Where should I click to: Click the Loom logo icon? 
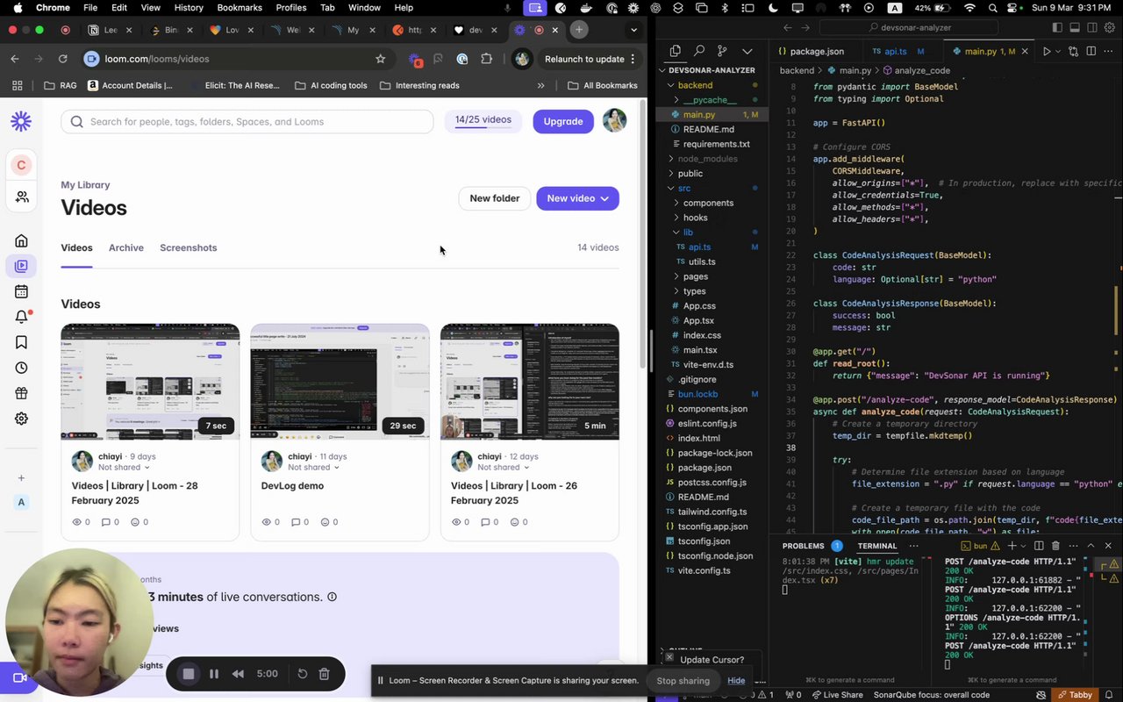(x=22, y=122)
